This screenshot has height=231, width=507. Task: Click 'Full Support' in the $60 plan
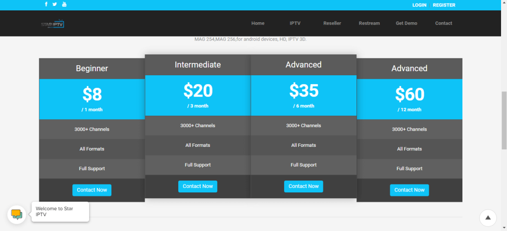tap(409, 169)
